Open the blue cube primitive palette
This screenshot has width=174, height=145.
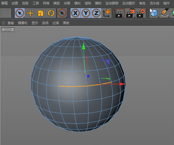pyautogui.click(x=154, y=13)
